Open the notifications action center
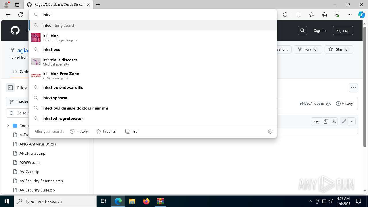 359,201
